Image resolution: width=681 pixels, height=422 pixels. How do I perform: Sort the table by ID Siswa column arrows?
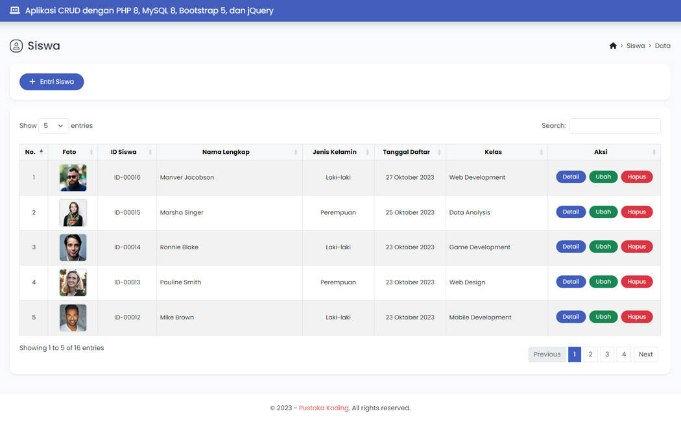(x=150, y=151)
